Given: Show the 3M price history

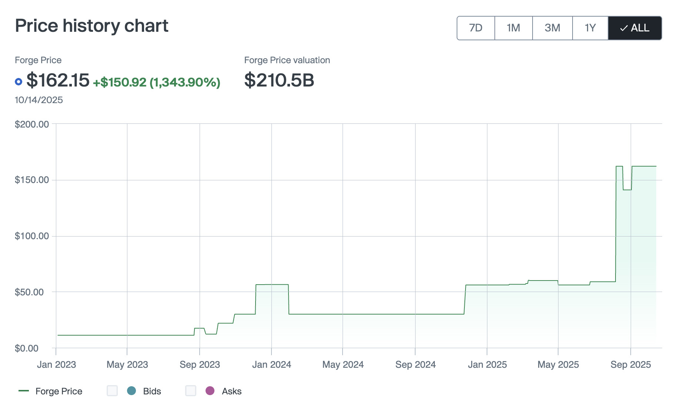Looking at the screenshot, I should click(552, 28).
